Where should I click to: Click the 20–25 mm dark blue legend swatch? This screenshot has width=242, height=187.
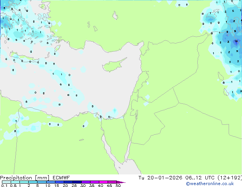pos(68,182)
